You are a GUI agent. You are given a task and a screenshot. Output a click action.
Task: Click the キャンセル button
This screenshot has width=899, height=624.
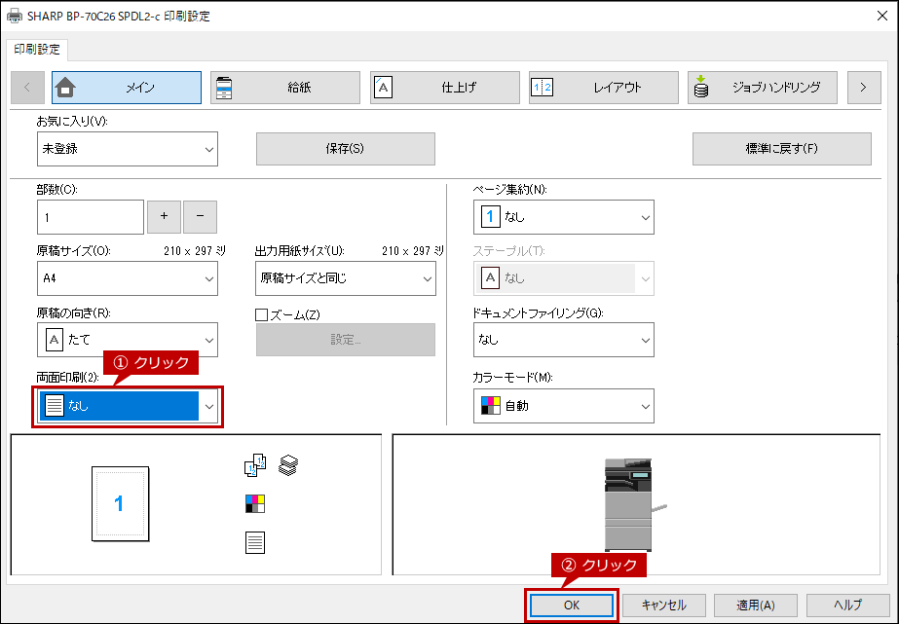point(664,606)
